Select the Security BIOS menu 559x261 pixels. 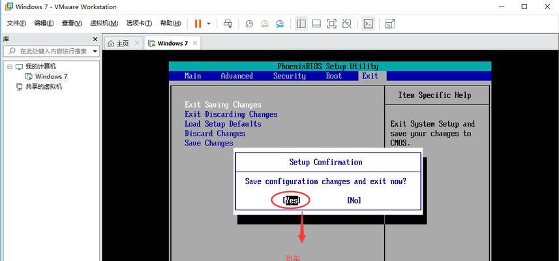(290, 76)
